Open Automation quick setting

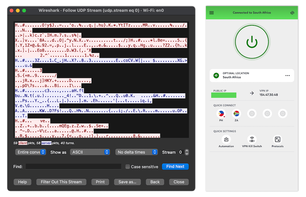(x=226, y=141)
